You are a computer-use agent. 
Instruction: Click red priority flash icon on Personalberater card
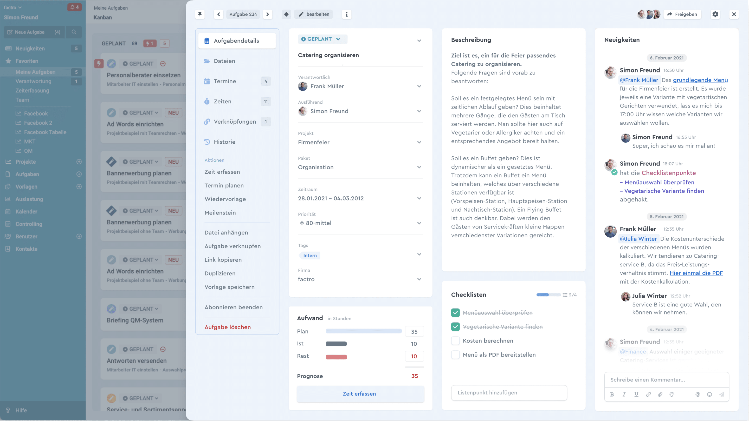tap(99, 64)
